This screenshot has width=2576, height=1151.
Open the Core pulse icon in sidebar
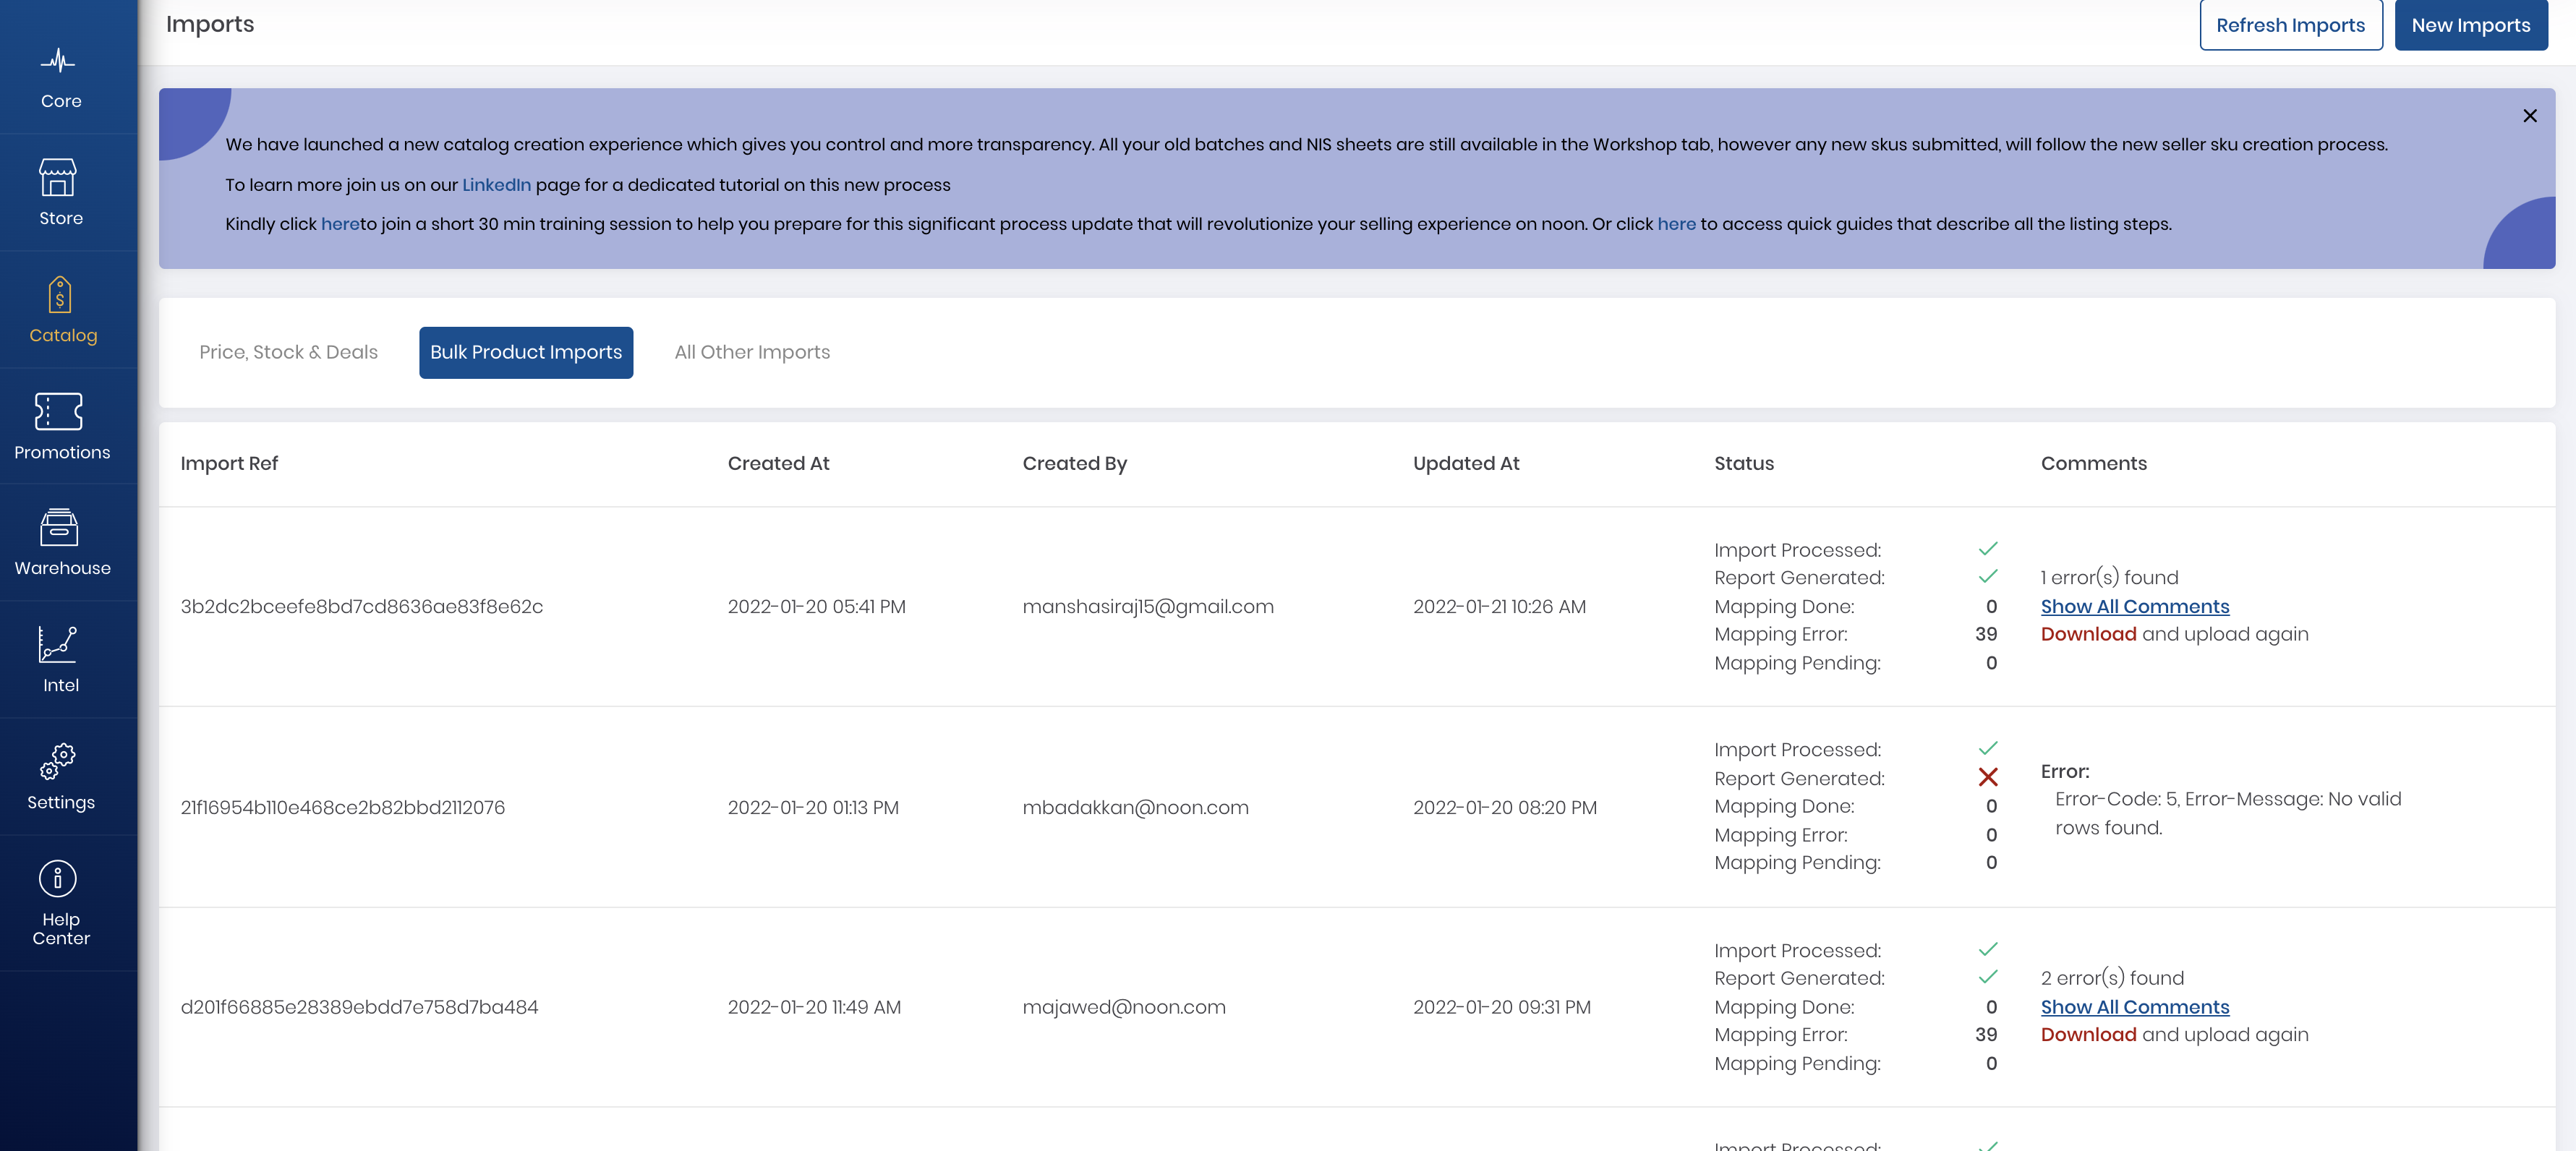pos(58,62)
